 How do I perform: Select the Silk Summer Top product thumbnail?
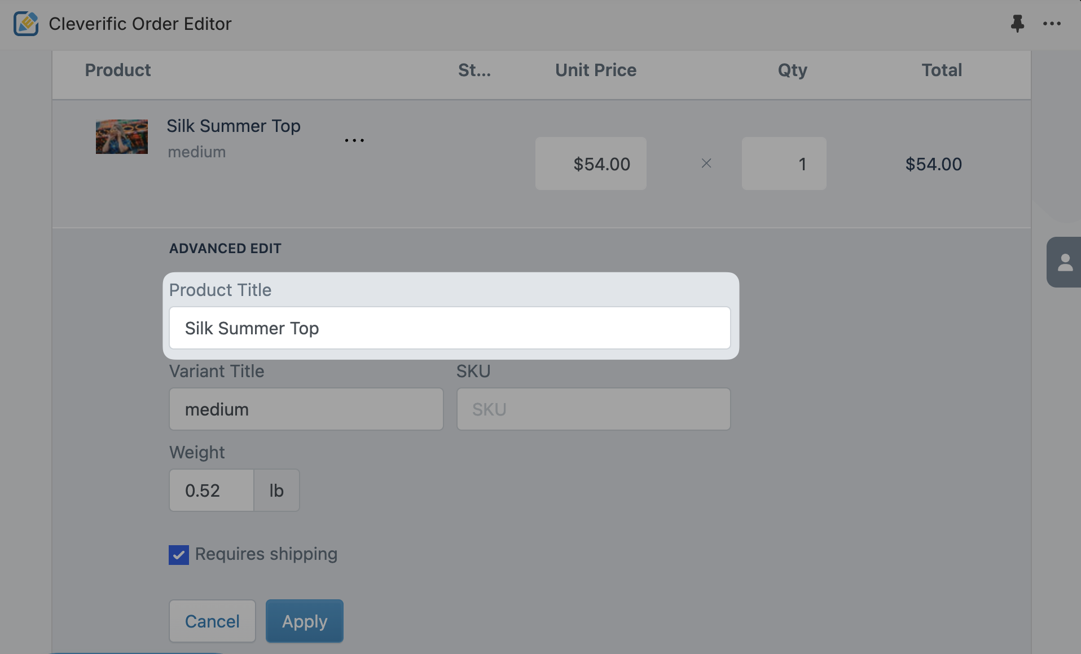pyautogui.click(x=122, y=136)
